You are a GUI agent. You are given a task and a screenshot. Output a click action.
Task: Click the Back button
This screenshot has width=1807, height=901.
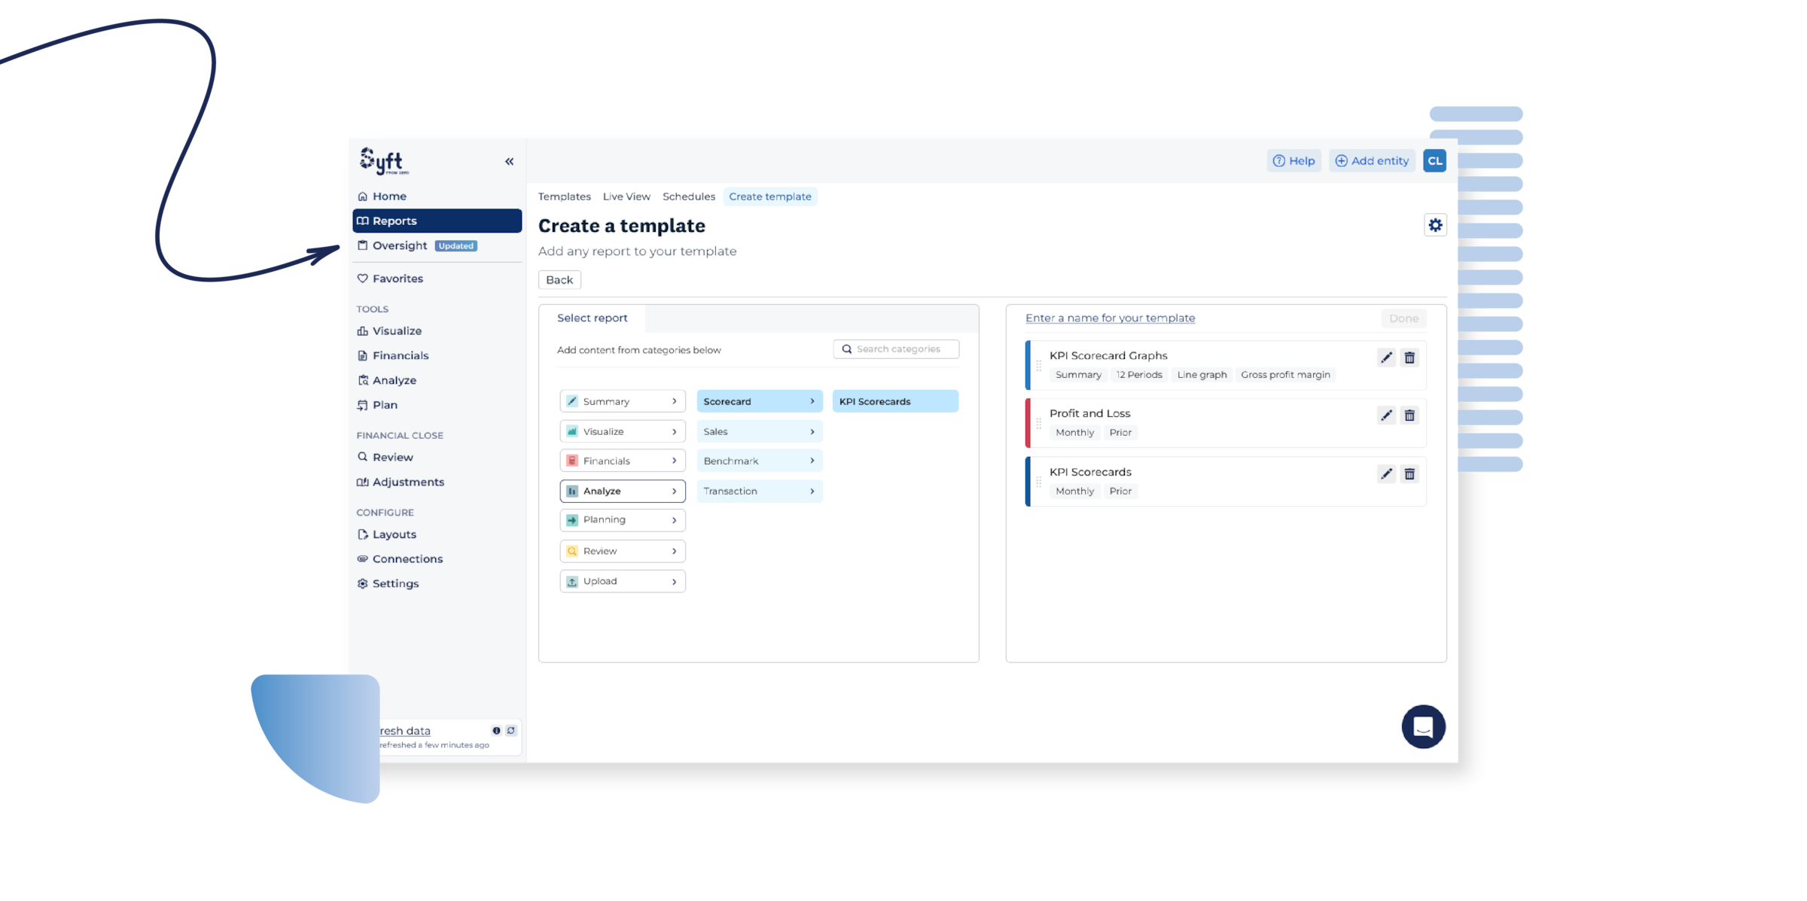[x=559, y=280]
